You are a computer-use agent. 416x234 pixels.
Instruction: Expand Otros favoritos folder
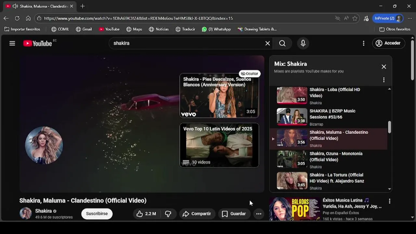click(x=395, y=29)
